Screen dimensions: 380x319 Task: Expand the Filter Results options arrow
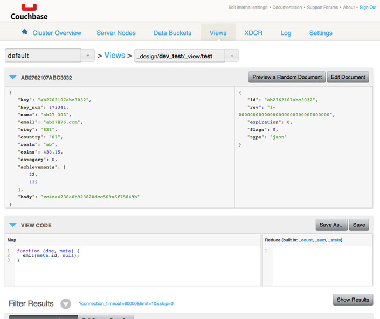[66, 304]
